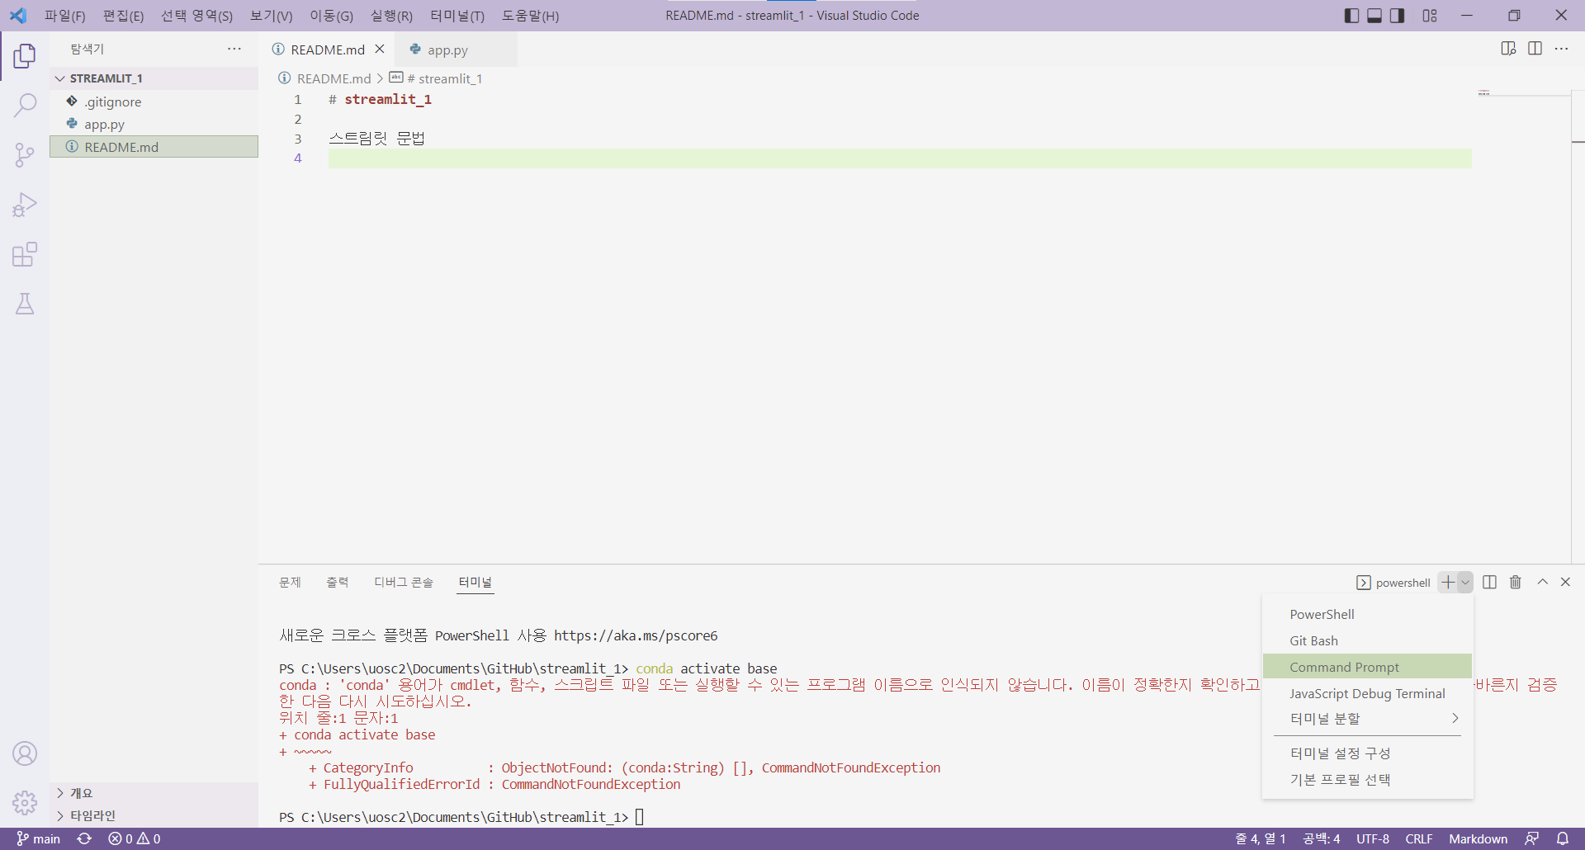
Task: Choose PowerShell from profile menu
Action: (x=1368, y=615)
